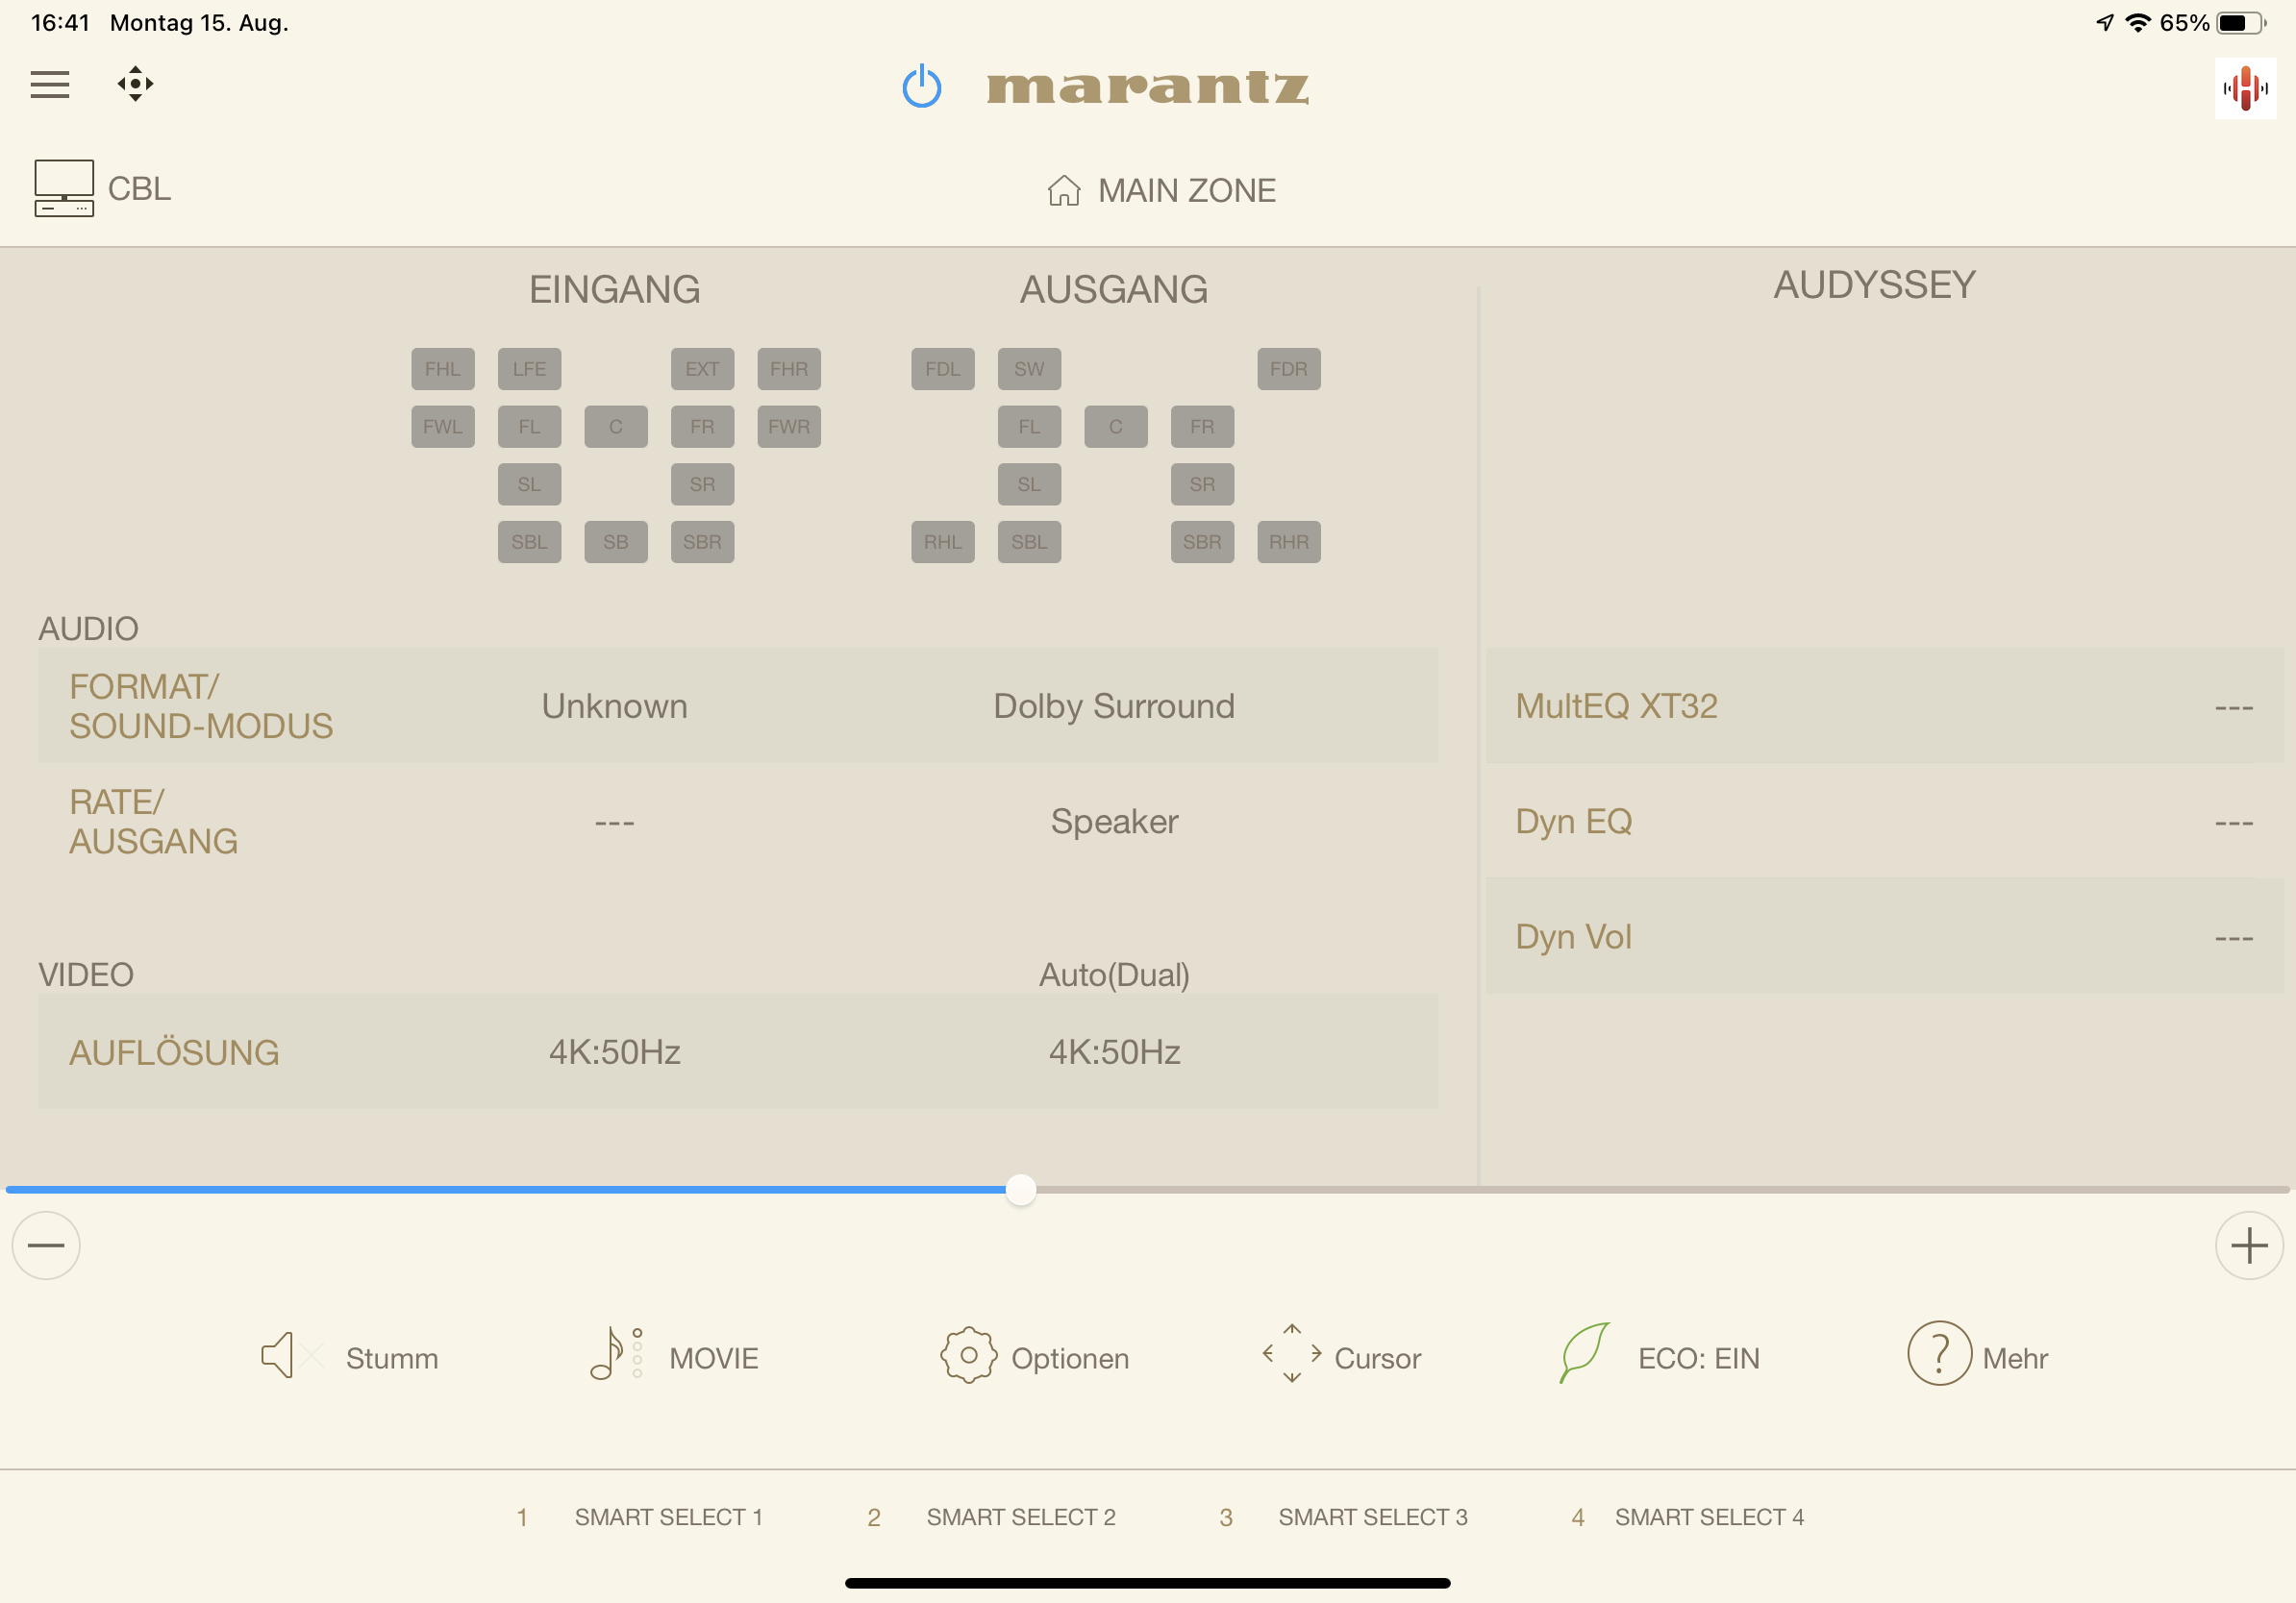Open the Dyn EQ setting row
2296x1603 pixels.
1883,822
